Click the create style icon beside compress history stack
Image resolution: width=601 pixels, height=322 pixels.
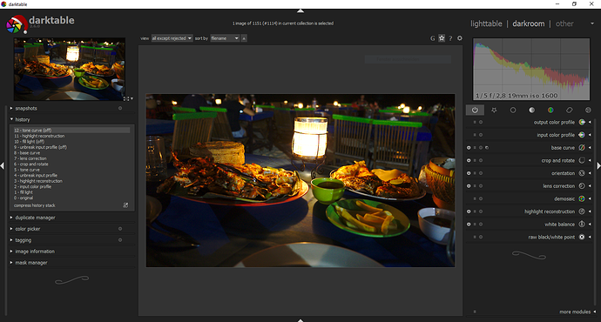[x=125, y=205]
